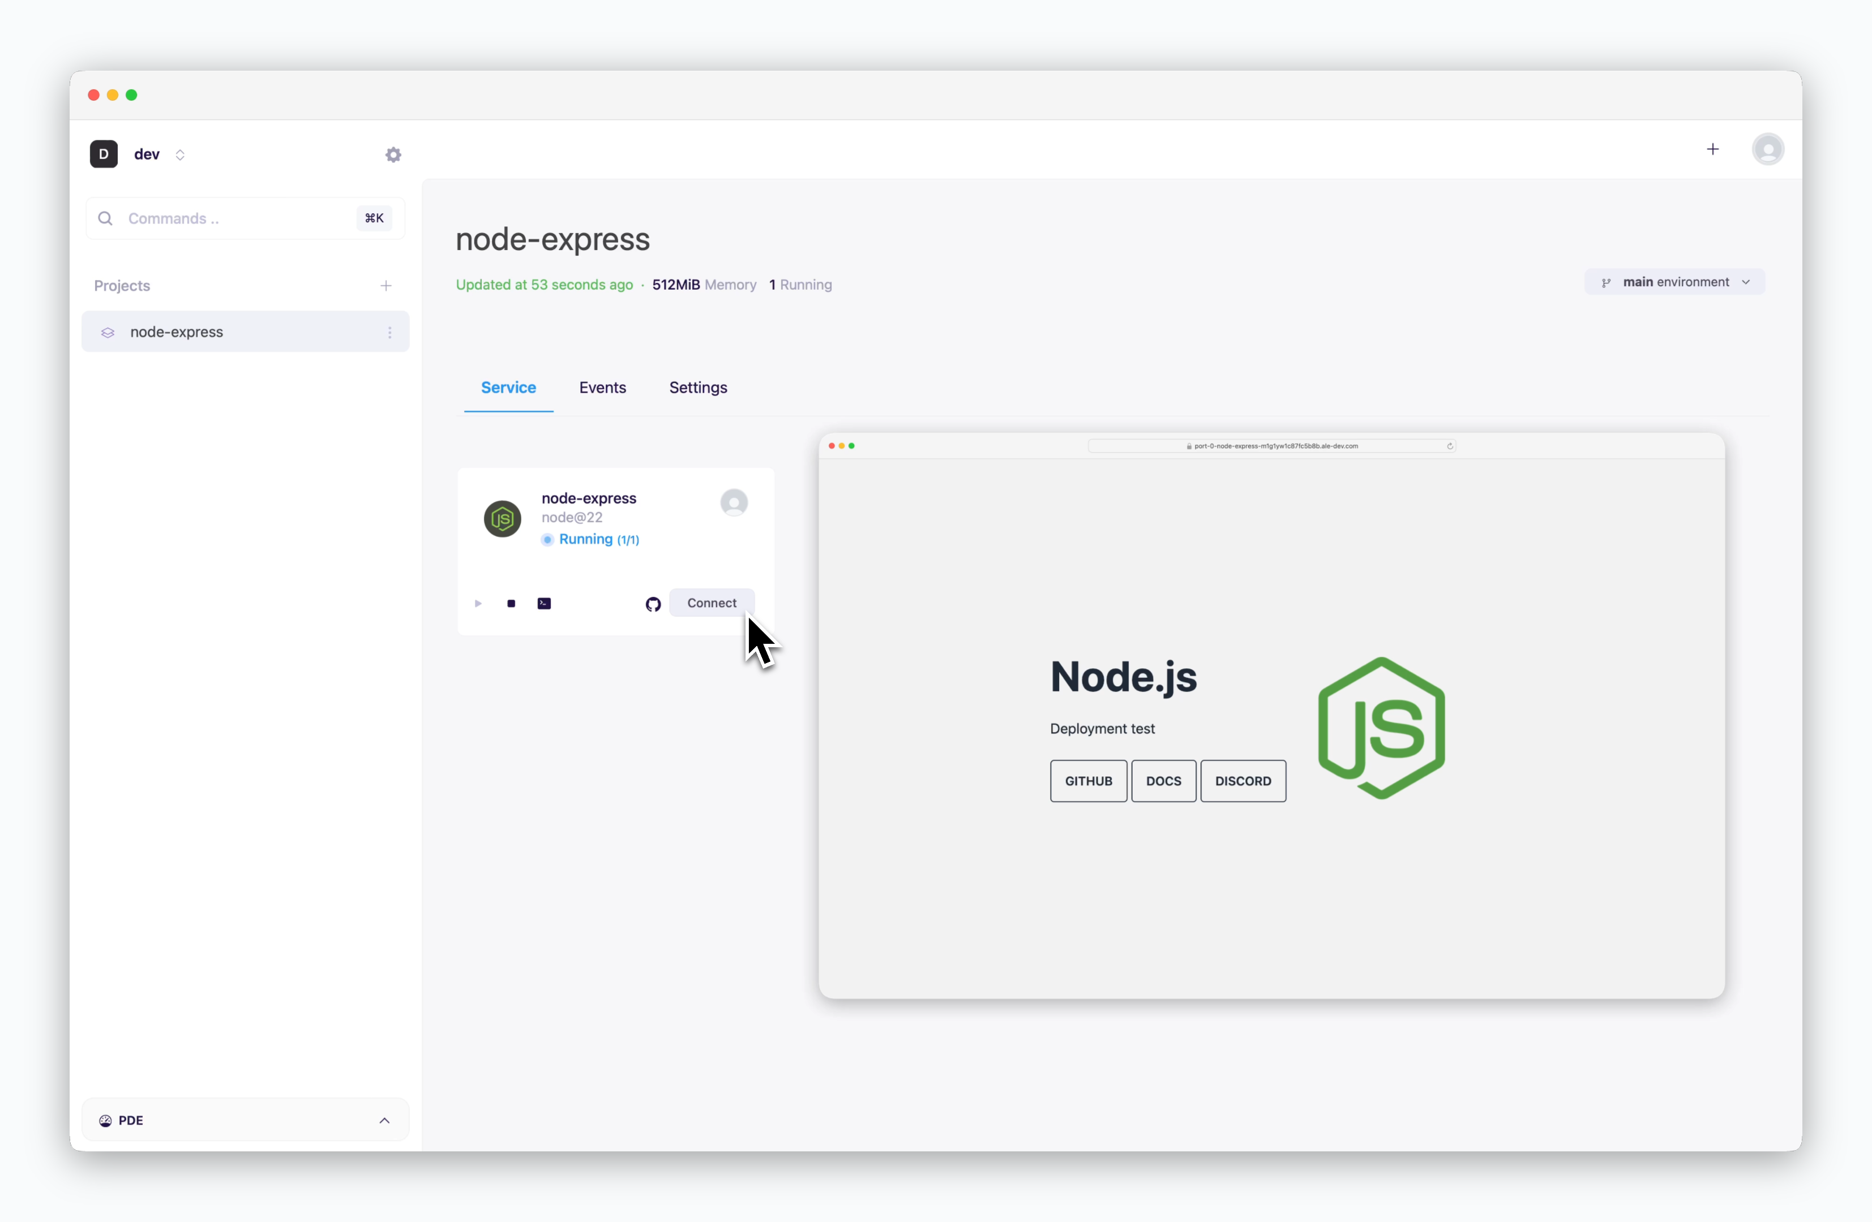Click the Running (1/1) status
This screenshot has width=1872, height=1222.
click(x=590, y=539)
